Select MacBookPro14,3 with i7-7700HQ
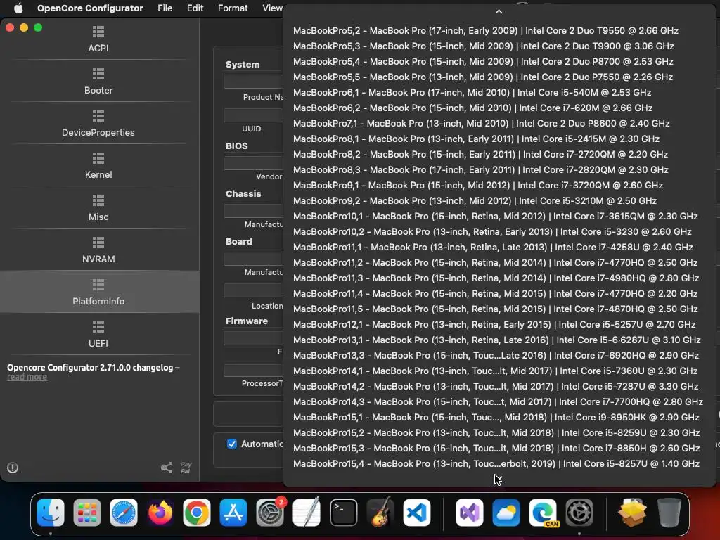This screenshot has width=720, height=540. pyautogui.click(x=498, y=401)
